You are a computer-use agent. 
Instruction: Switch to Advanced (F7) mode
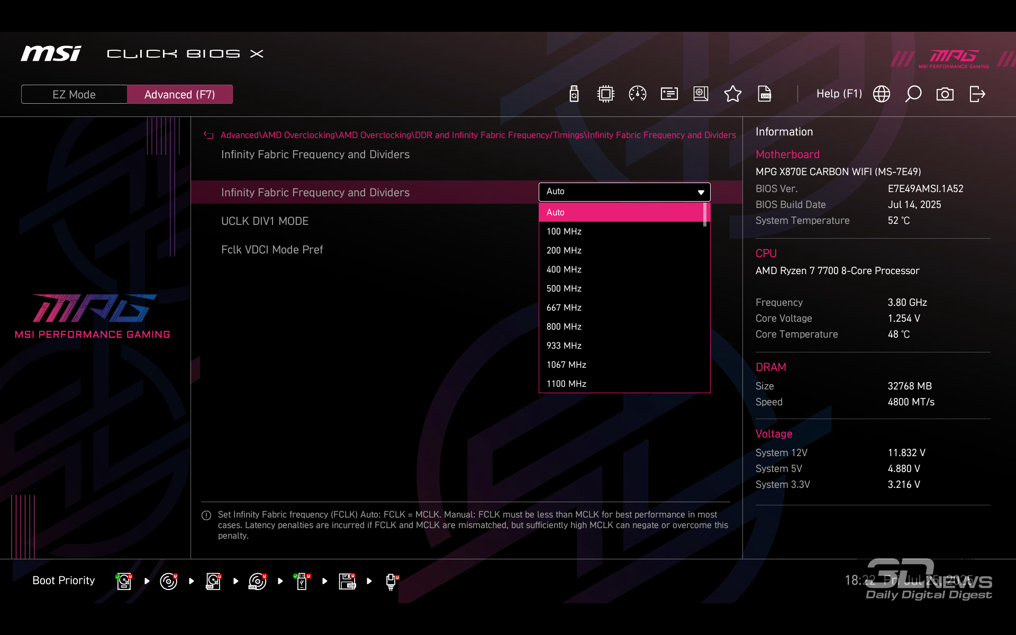pos(180,94)
